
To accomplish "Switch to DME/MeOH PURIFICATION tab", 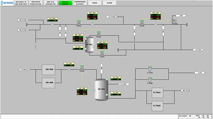I will pos(36,3).
